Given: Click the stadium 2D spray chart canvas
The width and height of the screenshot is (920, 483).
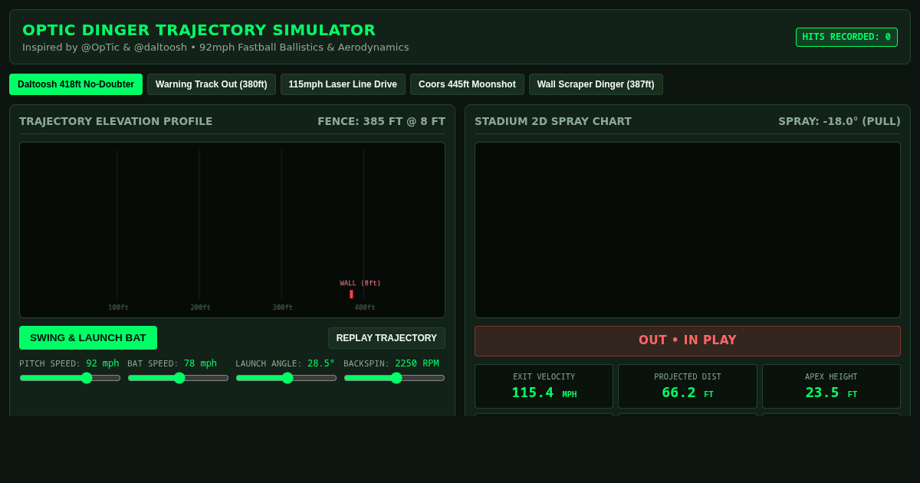Looking at the screenshot, I should [x=688, y=230].
